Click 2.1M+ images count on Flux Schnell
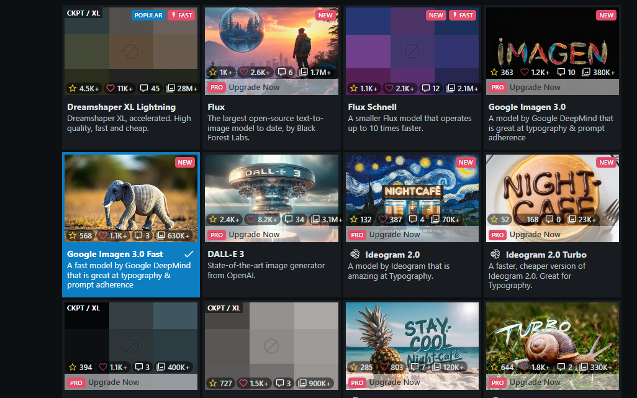This screenshot has height=398, width=637. (x=463, y=88)
